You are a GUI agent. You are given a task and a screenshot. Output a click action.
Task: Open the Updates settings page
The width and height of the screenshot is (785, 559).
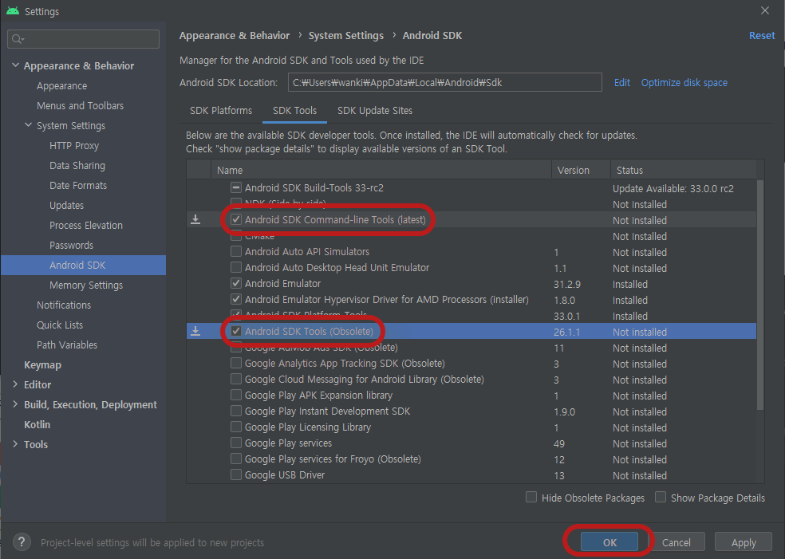pos(66,205)
